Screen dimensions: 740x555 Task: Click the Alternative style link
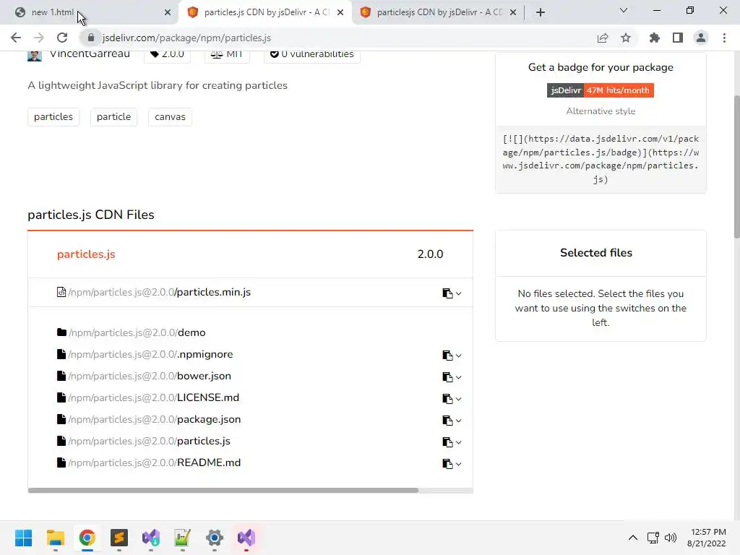pyautogui.click(x=601, y=111)
